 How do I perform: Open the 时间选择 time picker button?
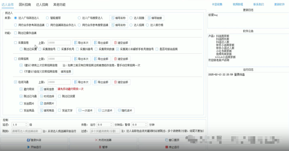pos(47,96)
